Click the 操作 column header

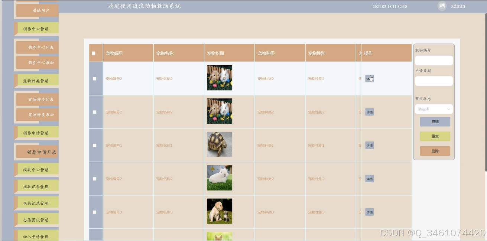[x=386, y=53]
